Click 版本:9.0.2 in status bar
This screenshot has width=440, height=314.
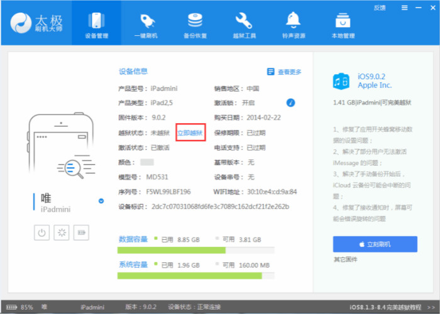[x=141, y=307]
